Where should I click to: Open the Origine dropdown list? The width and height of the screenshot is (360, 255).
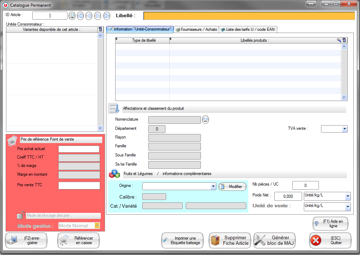click(213, 187)
